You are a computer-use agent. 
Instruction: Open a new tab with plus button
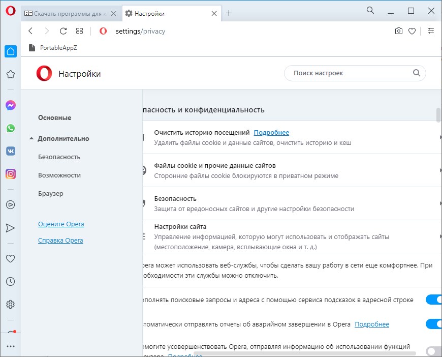pos(229,13)
